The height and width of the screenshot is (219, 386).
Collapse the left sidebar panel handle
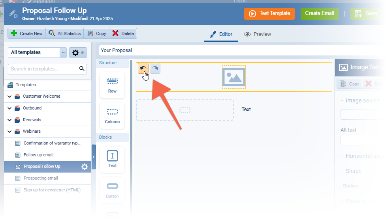(94, 157)
